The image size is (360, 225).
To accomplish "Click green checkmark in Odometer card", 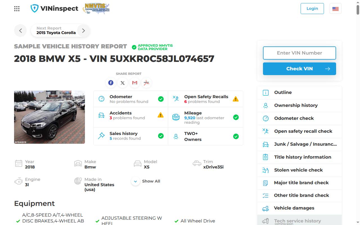I will coord(161,99).
